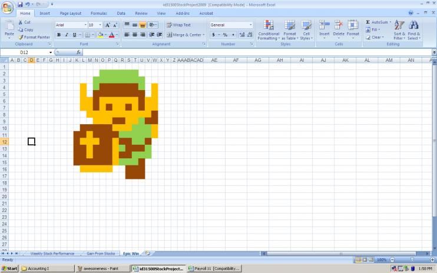Apply Percent Style

pos(225,35)
